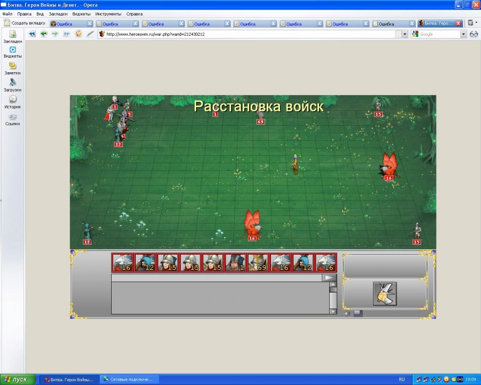Select stack 15 unit in bottom-right corner
Image resolution: width=481 pixels, height=385 pixels.
click(416, 234)
